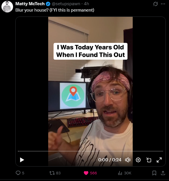This screenshot has width=169, height=181.
Task: Open the 4h timestamp link
Action: click(x=86, y=4)
